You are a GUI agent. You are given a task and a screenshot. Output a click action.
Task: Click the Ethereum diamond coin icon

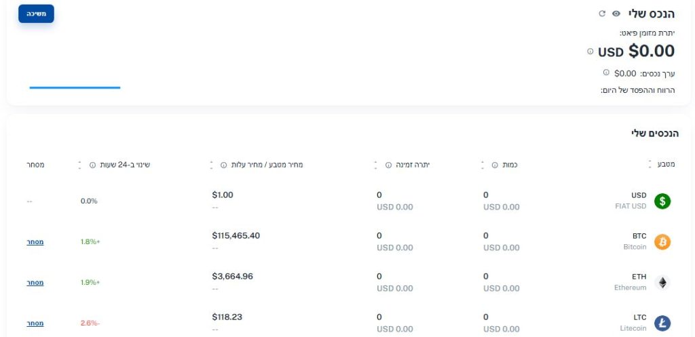[662, 283]
